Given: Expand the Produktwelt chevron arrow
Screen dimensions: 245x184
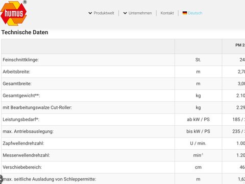Looking at the screenshot, I should (x=90, y=13).
